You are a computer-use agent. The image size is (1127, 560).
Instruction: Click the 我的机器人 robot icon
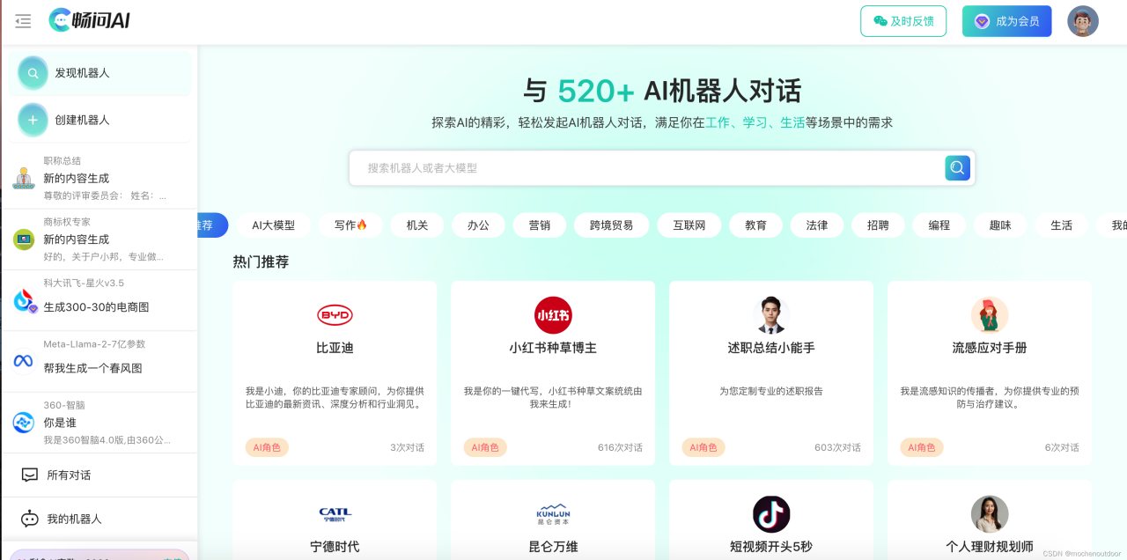click(30, 519)
